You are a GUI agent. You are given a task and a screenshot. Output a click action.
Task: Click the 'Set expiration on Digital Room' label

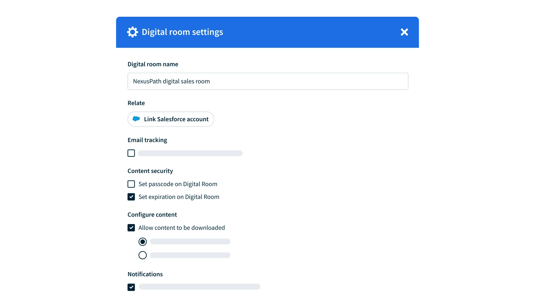(179, 197)
